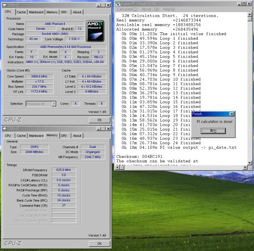Minimize the Super PI window
Viewport: 254px width, 251px height.
click(x=239, y=4)
